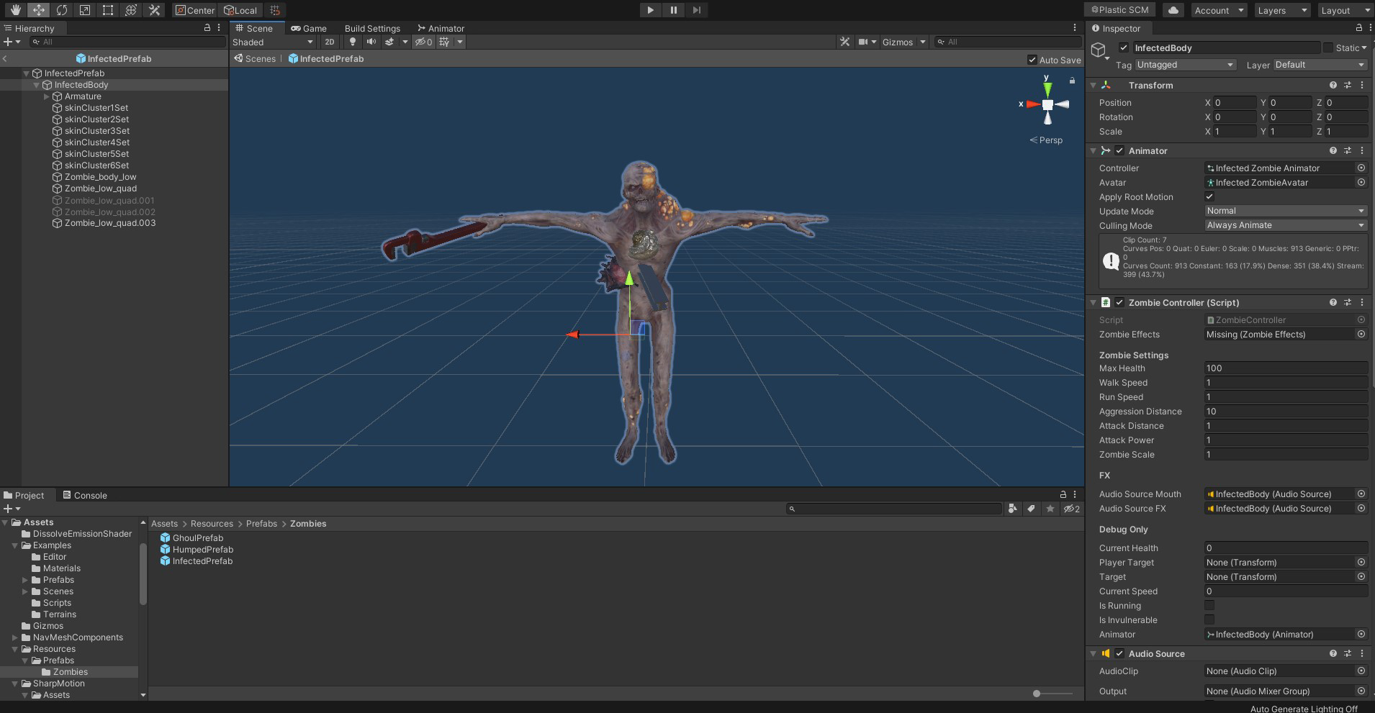Open Transform component options menu

(x=1362, y=85)
